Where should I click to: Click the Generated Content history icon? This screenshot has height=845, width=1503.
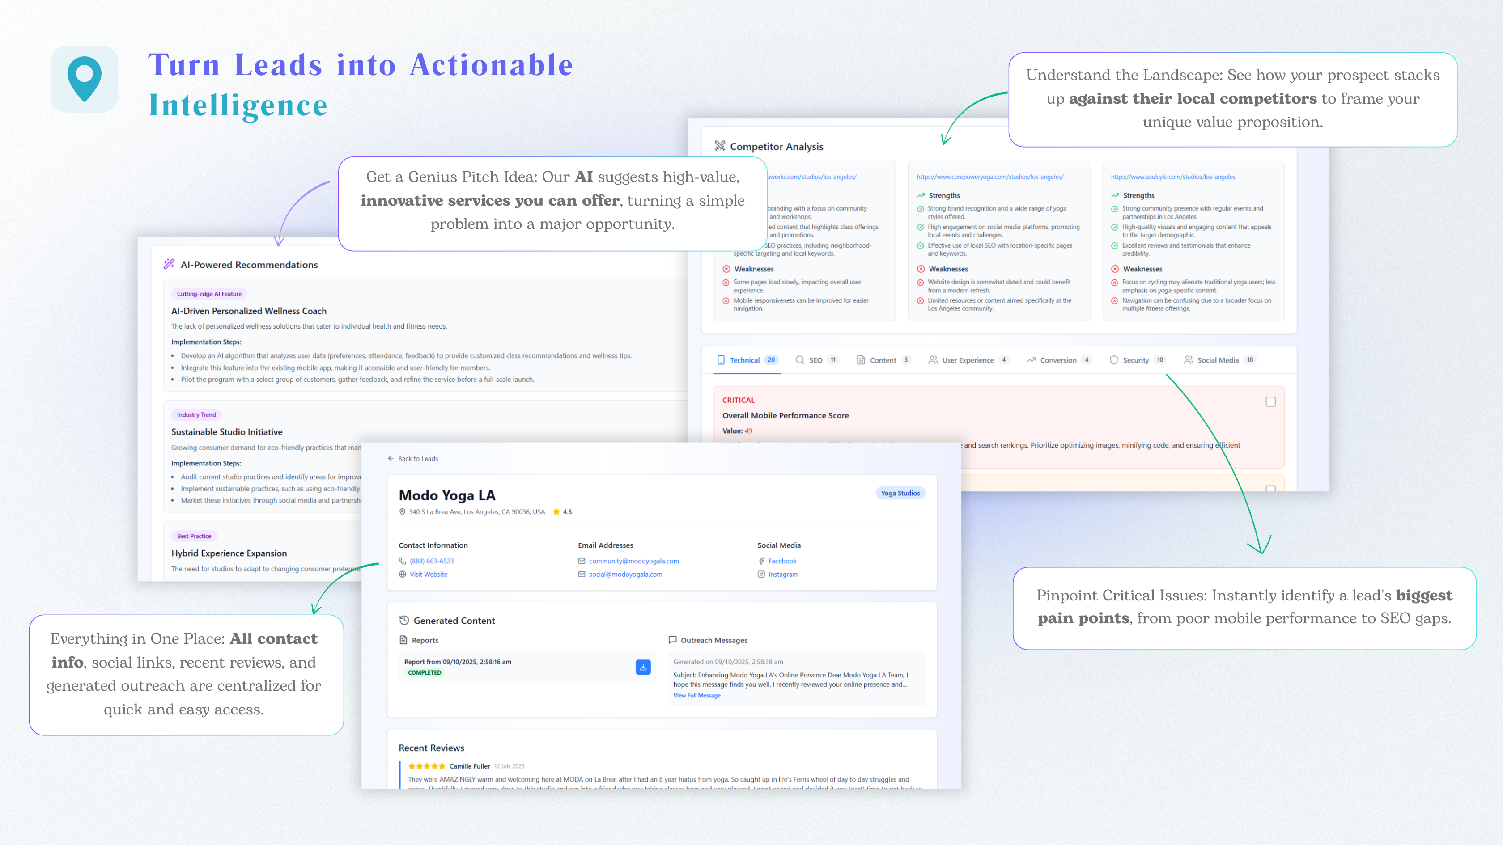coord(404,621)
